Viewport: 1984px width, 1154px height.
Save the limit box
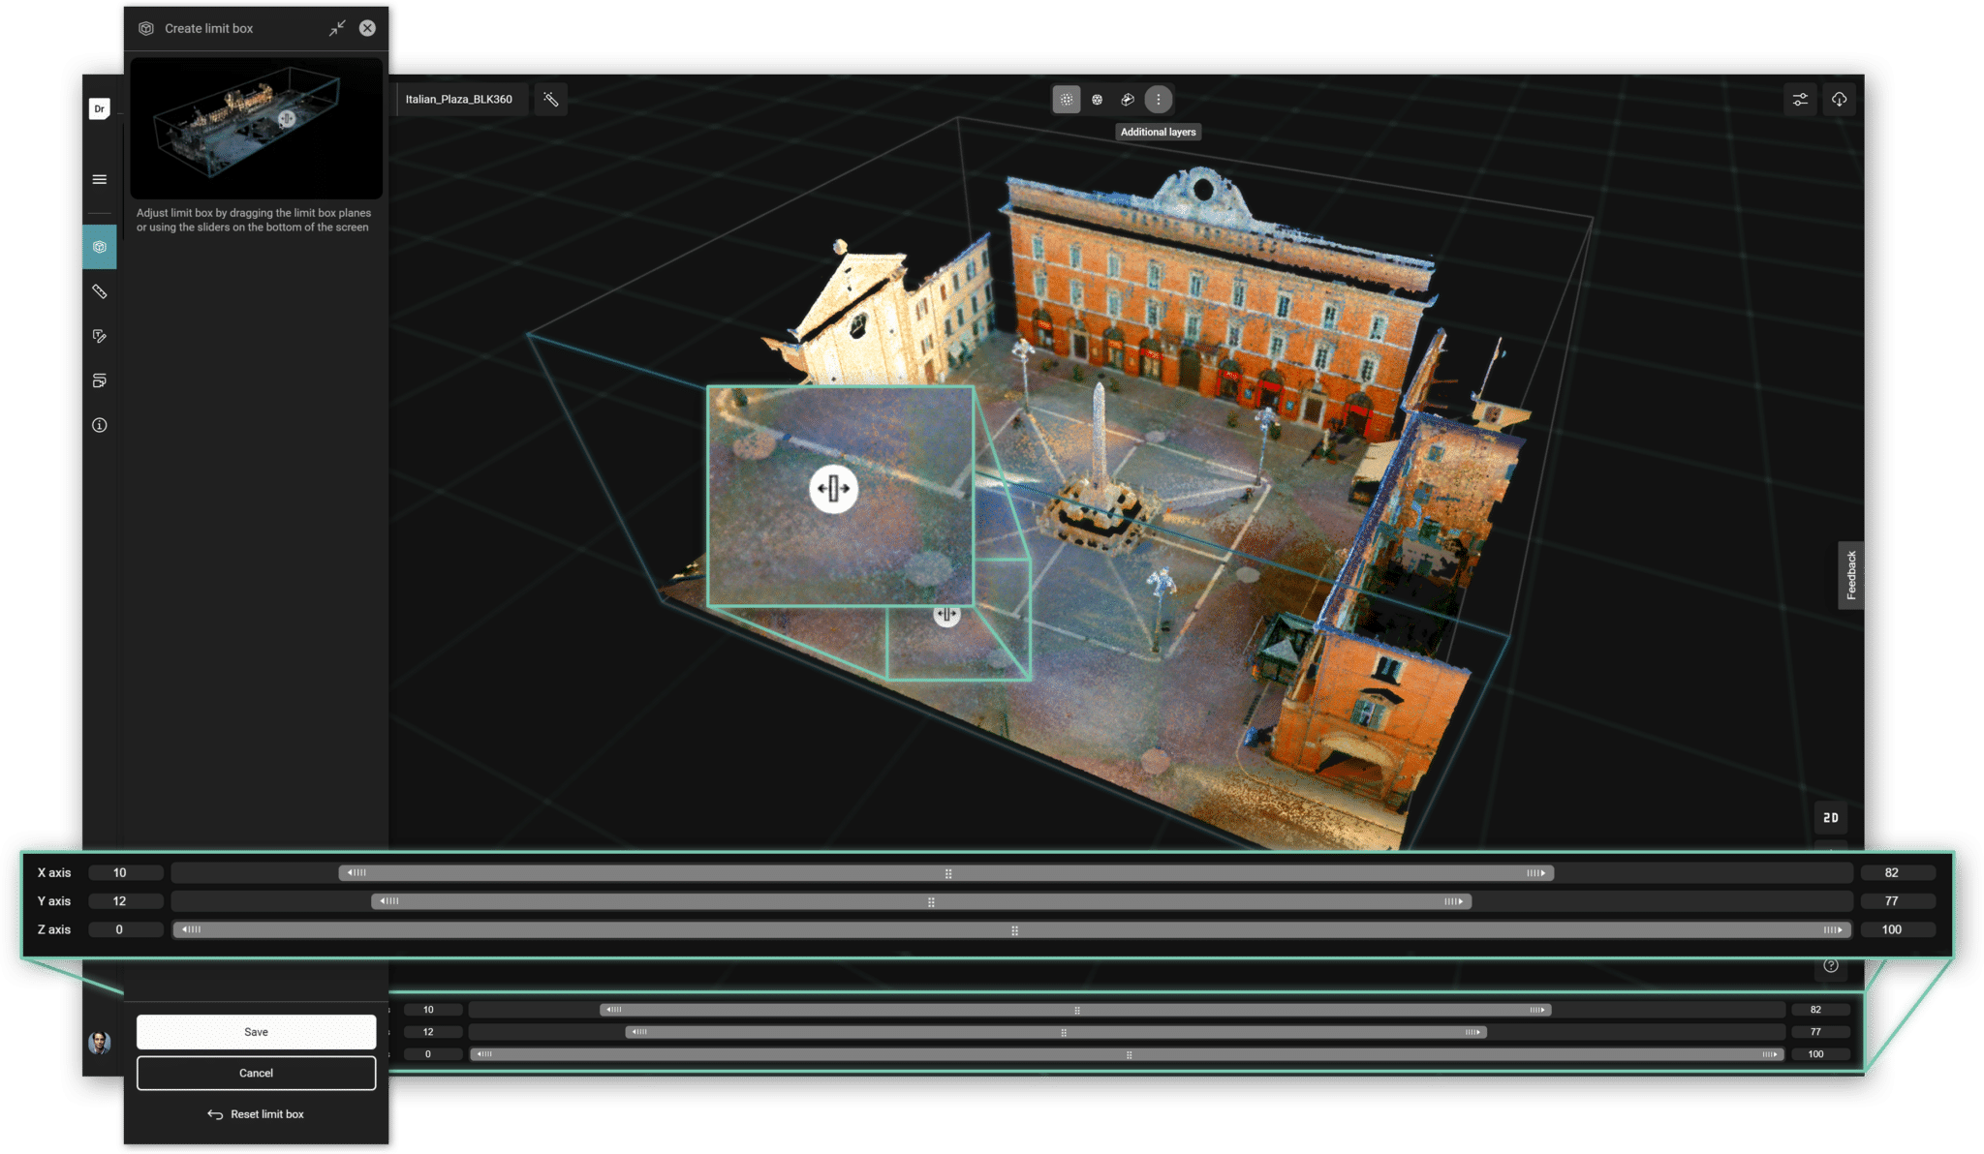pos(255,1031)
